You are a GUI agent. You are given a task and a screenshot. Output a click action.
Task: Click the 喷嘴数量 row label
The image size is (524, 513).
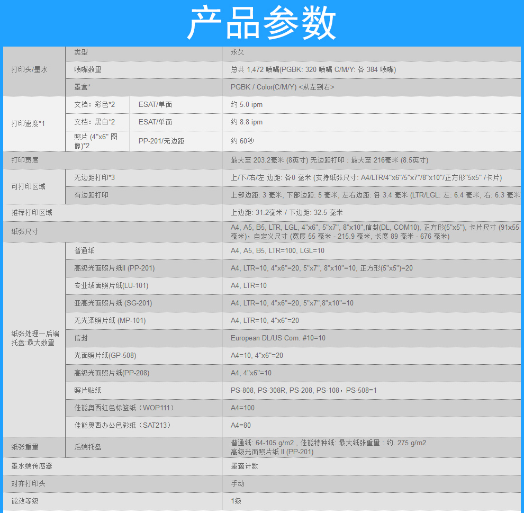[x=88, y=69]
